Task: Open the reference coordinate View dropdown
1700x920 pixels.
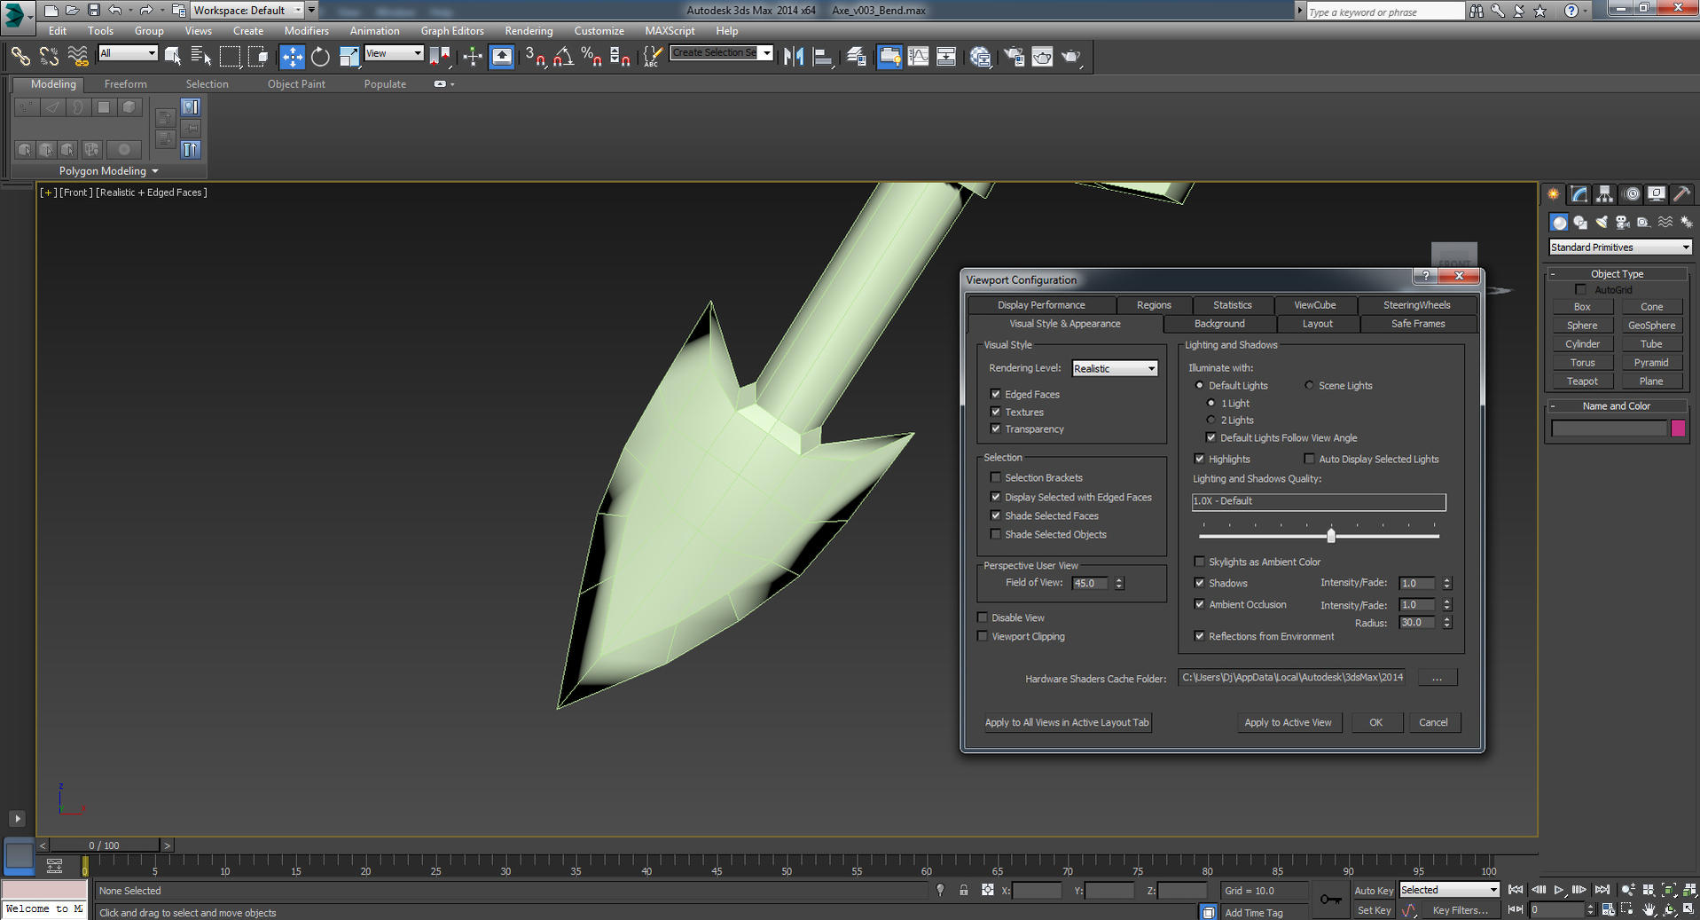Action: coord(393,53)
